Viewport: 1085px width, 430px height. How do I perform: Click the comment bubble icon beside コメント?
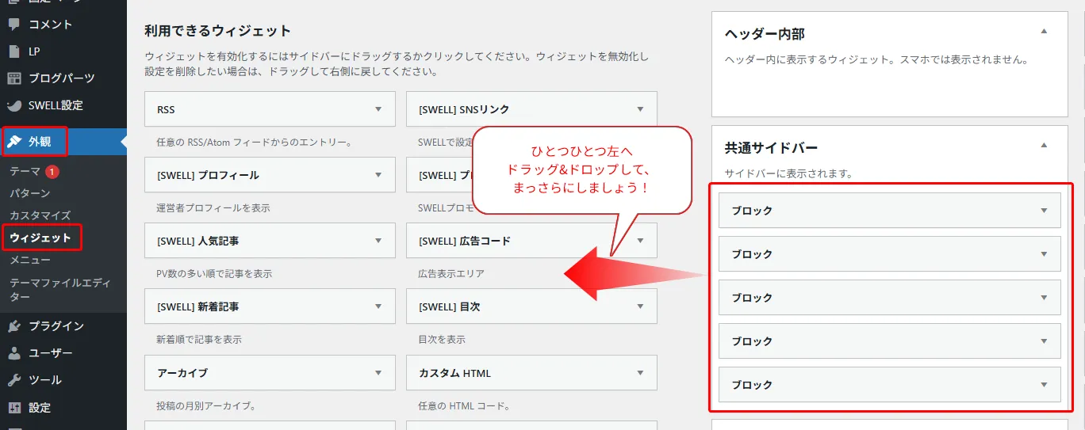13,25
